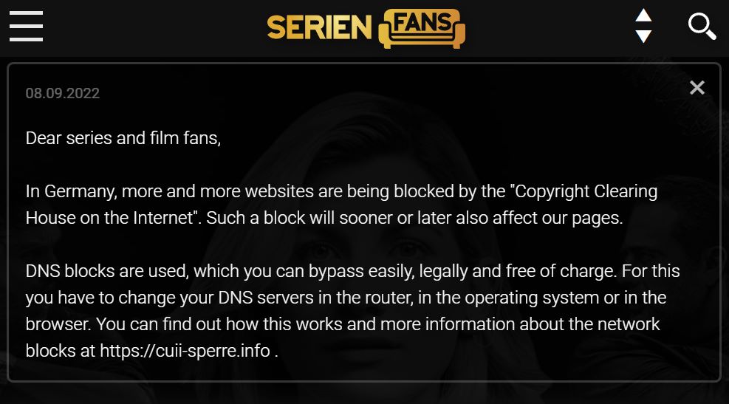Click the "Dear series and film fans" greeting
This screenshot has height=404, width=729.
123,137
